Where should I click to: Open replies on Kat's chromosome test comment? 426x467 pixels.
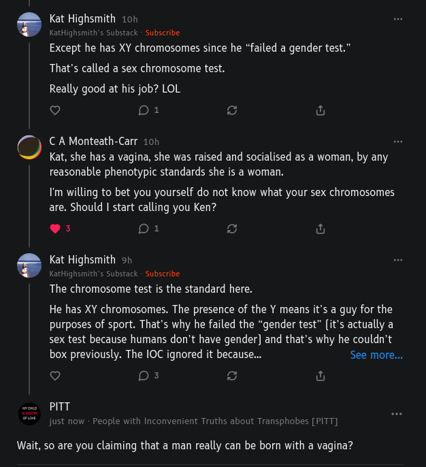pyautogui.click(x=144, y=376)
